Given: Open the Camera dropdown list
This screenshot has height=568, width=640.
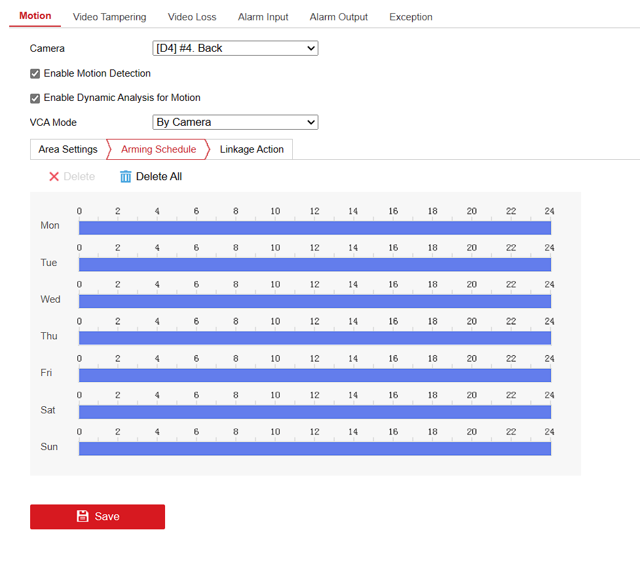Looking at the screenshot, I should pyautogui.click(x=235, y=48).
